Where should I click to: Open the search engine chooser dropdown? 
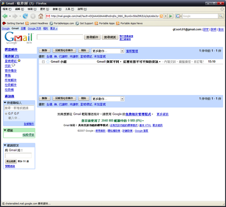point(181,16)
